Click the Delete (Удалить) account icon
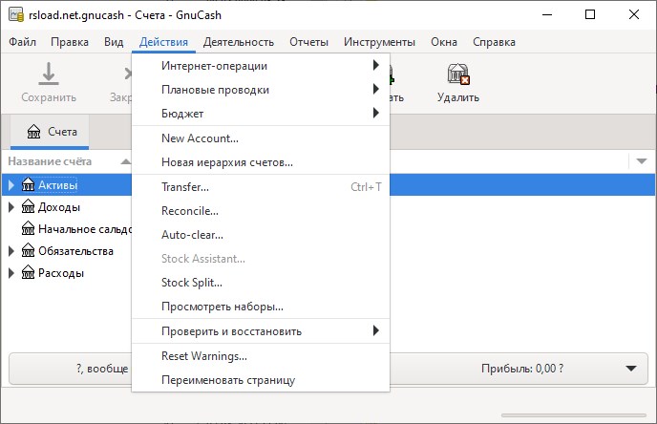The image size is (657, 424). 458,74
